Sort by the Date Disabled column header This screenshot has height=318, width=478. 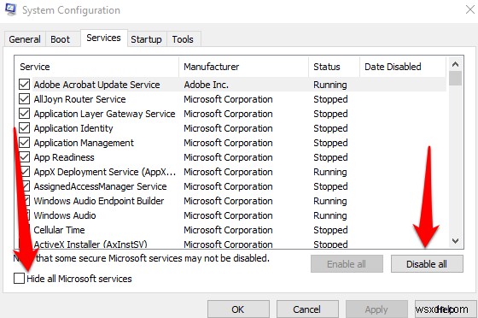[403, 67]
